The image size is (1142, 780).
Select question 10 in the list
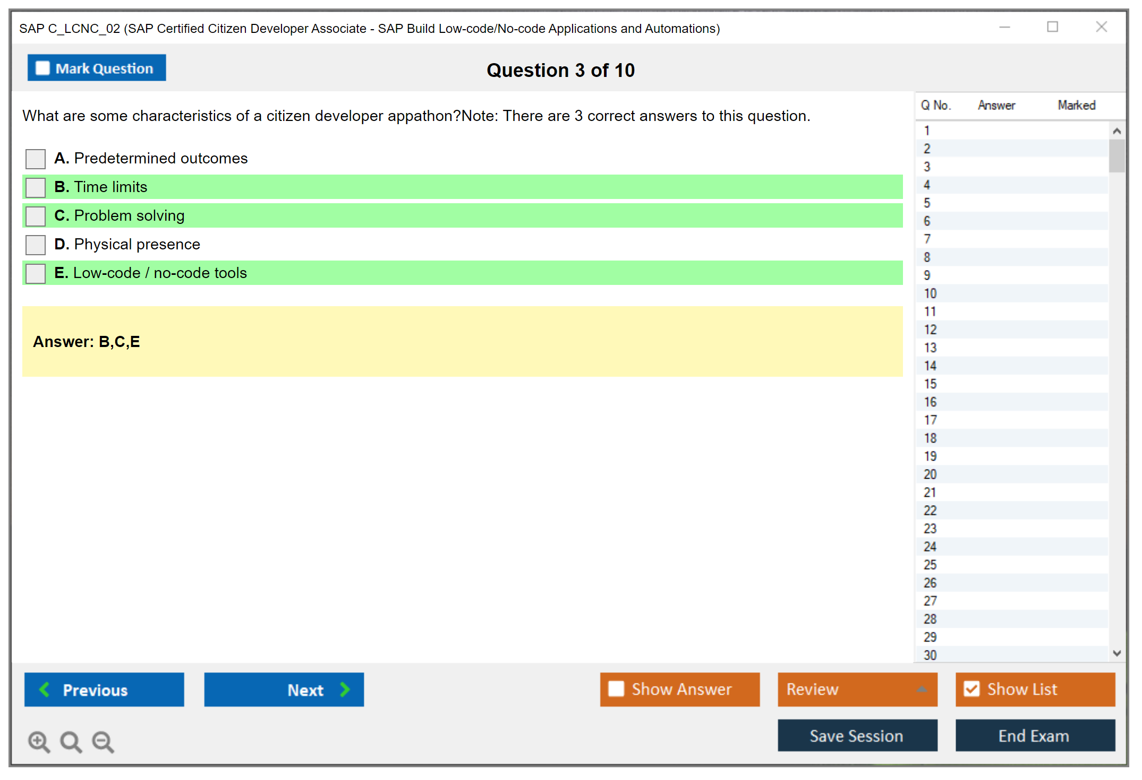[930, 293]
